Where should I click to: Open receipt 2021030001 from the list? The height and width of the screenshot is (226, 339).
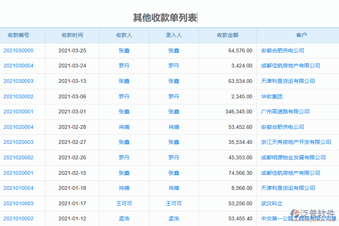tap(18, 111)
